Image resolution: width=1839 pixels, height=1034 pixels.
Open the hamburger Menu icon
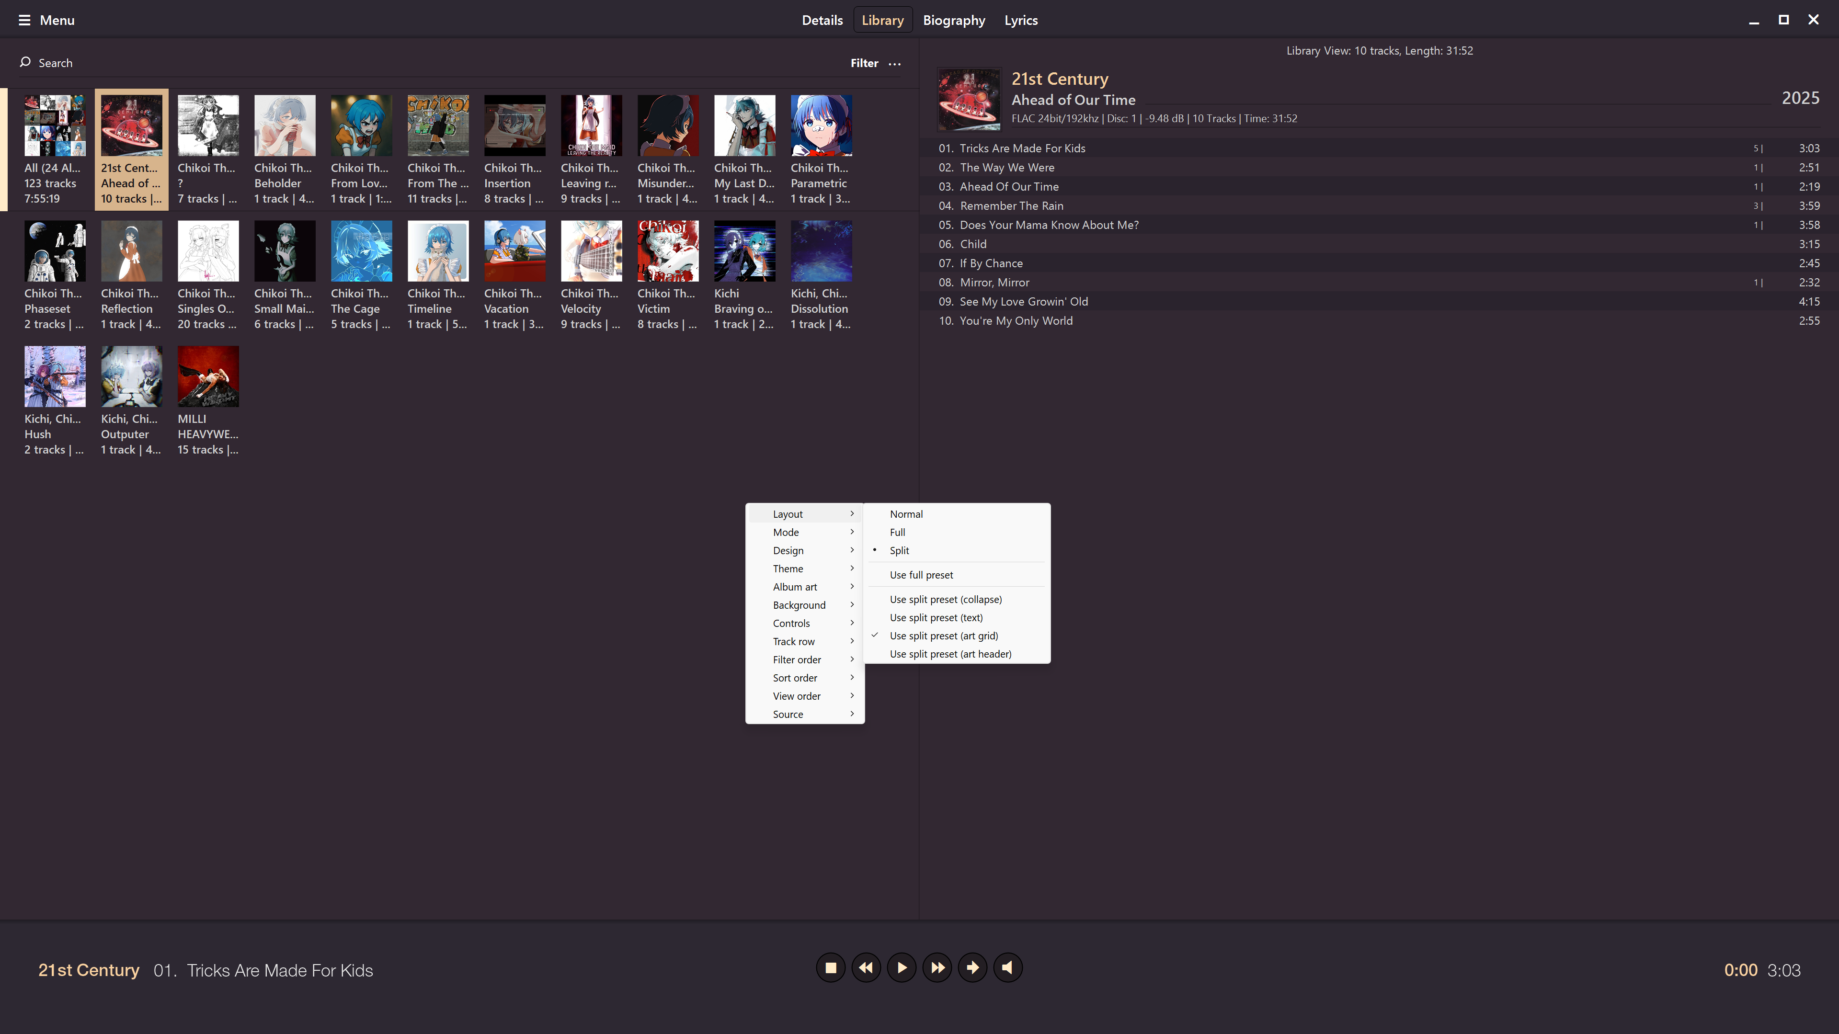(24, 20)
